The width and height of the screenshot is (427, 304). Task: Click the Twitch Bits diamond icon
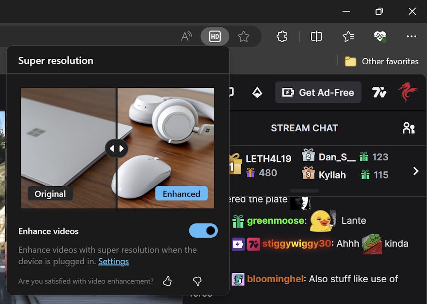(x=257, y=93)
